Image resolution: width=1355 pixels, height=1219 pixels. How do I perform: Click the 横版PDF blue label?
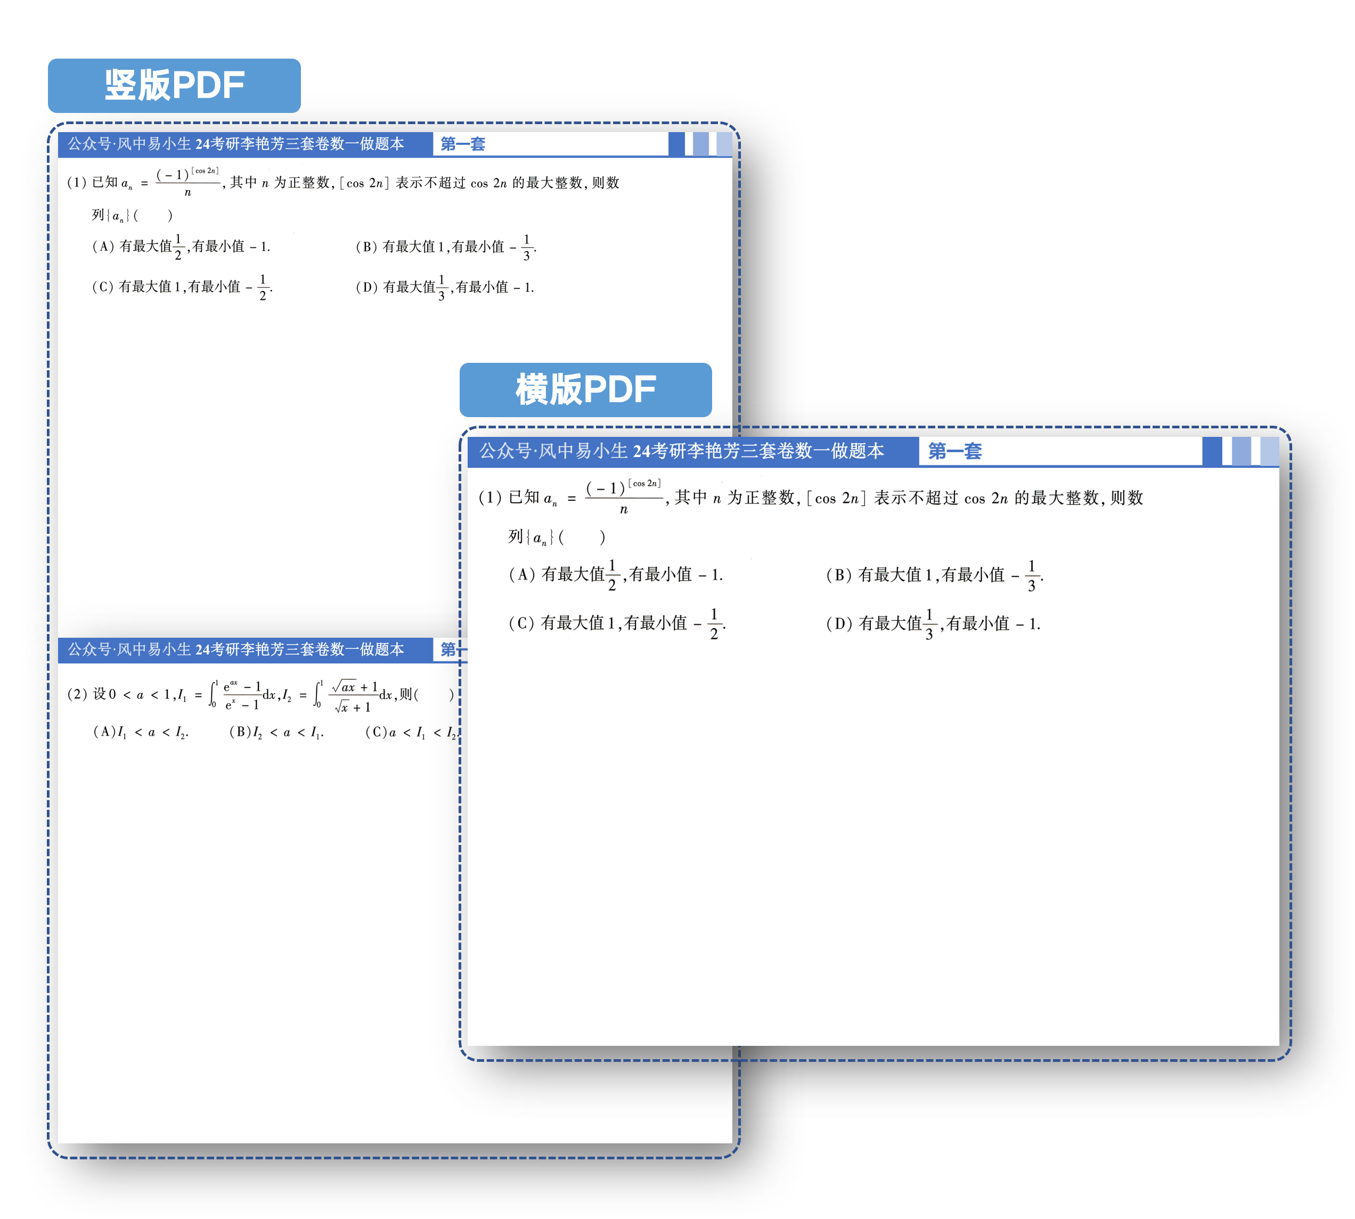click(x=585, y=390)
